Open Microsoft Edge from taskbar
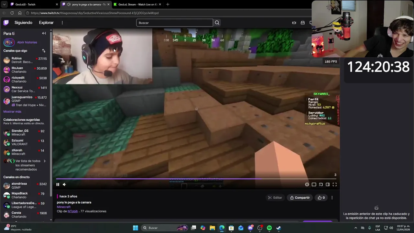The image size is (414, 233). [222, 228]
